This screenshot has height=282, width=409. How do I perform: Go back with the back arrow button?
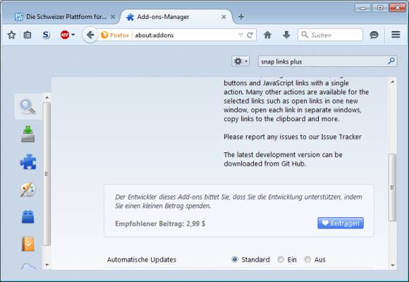click(x=90, y=35)
